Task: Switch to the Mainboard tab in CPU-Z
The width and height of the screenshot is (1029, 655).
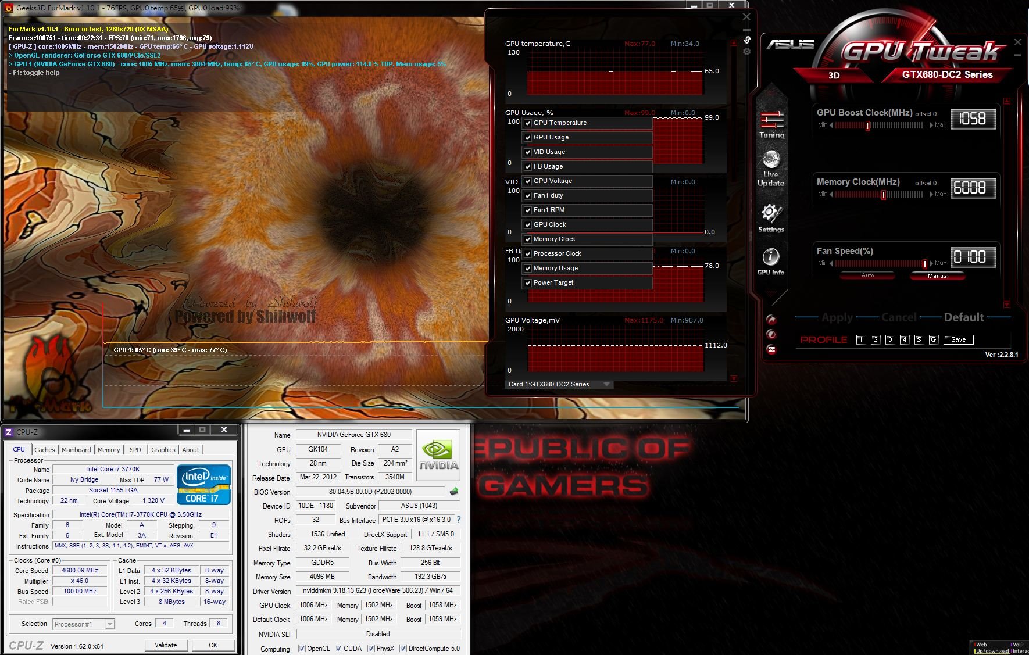Action: coord(76,450)
